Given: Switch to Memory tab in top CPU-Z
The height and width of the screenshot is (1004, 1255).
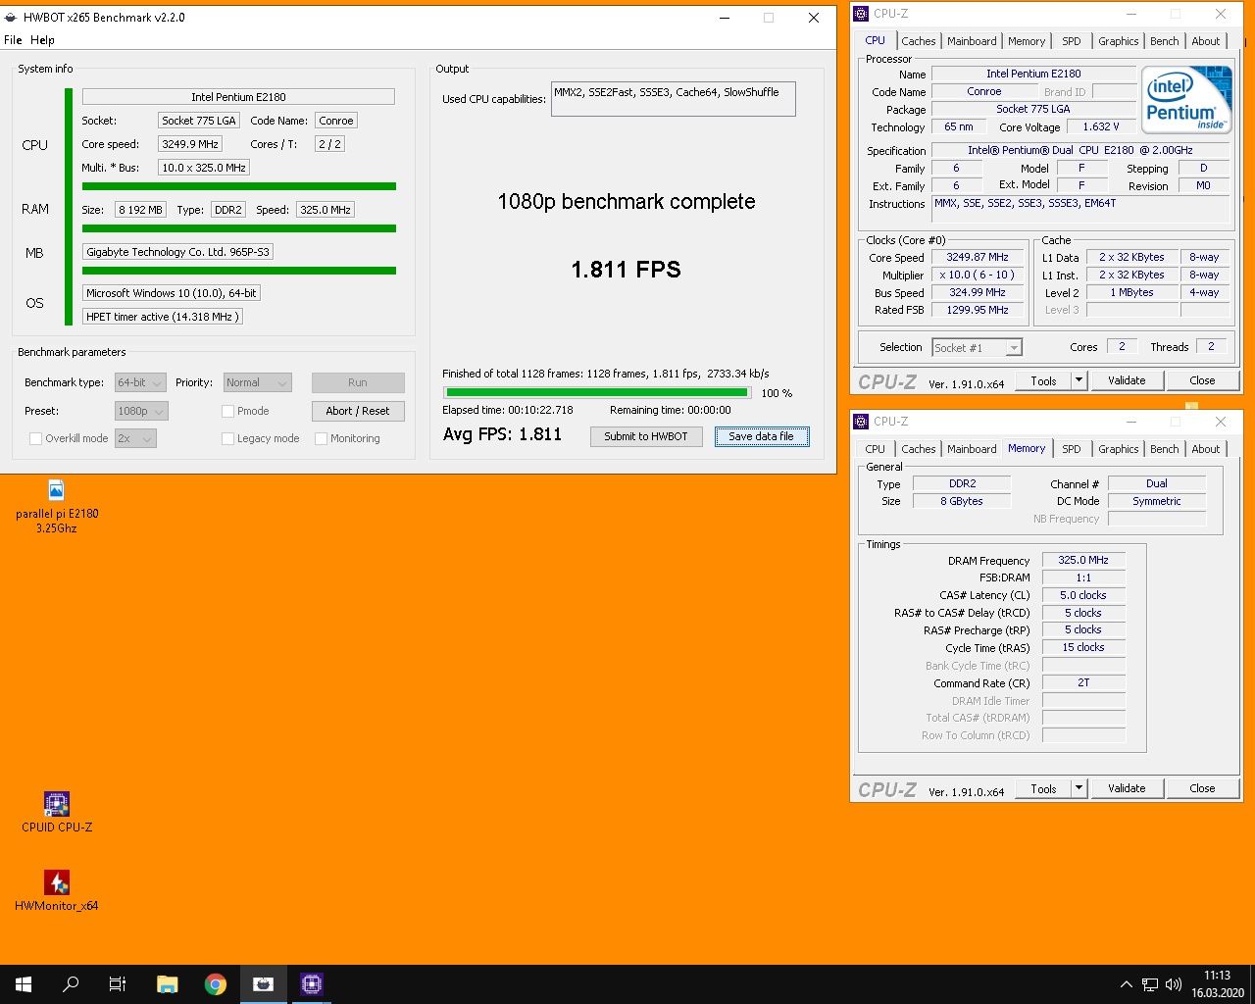Looking at the screenshot, I should [x=1027, y=41].
